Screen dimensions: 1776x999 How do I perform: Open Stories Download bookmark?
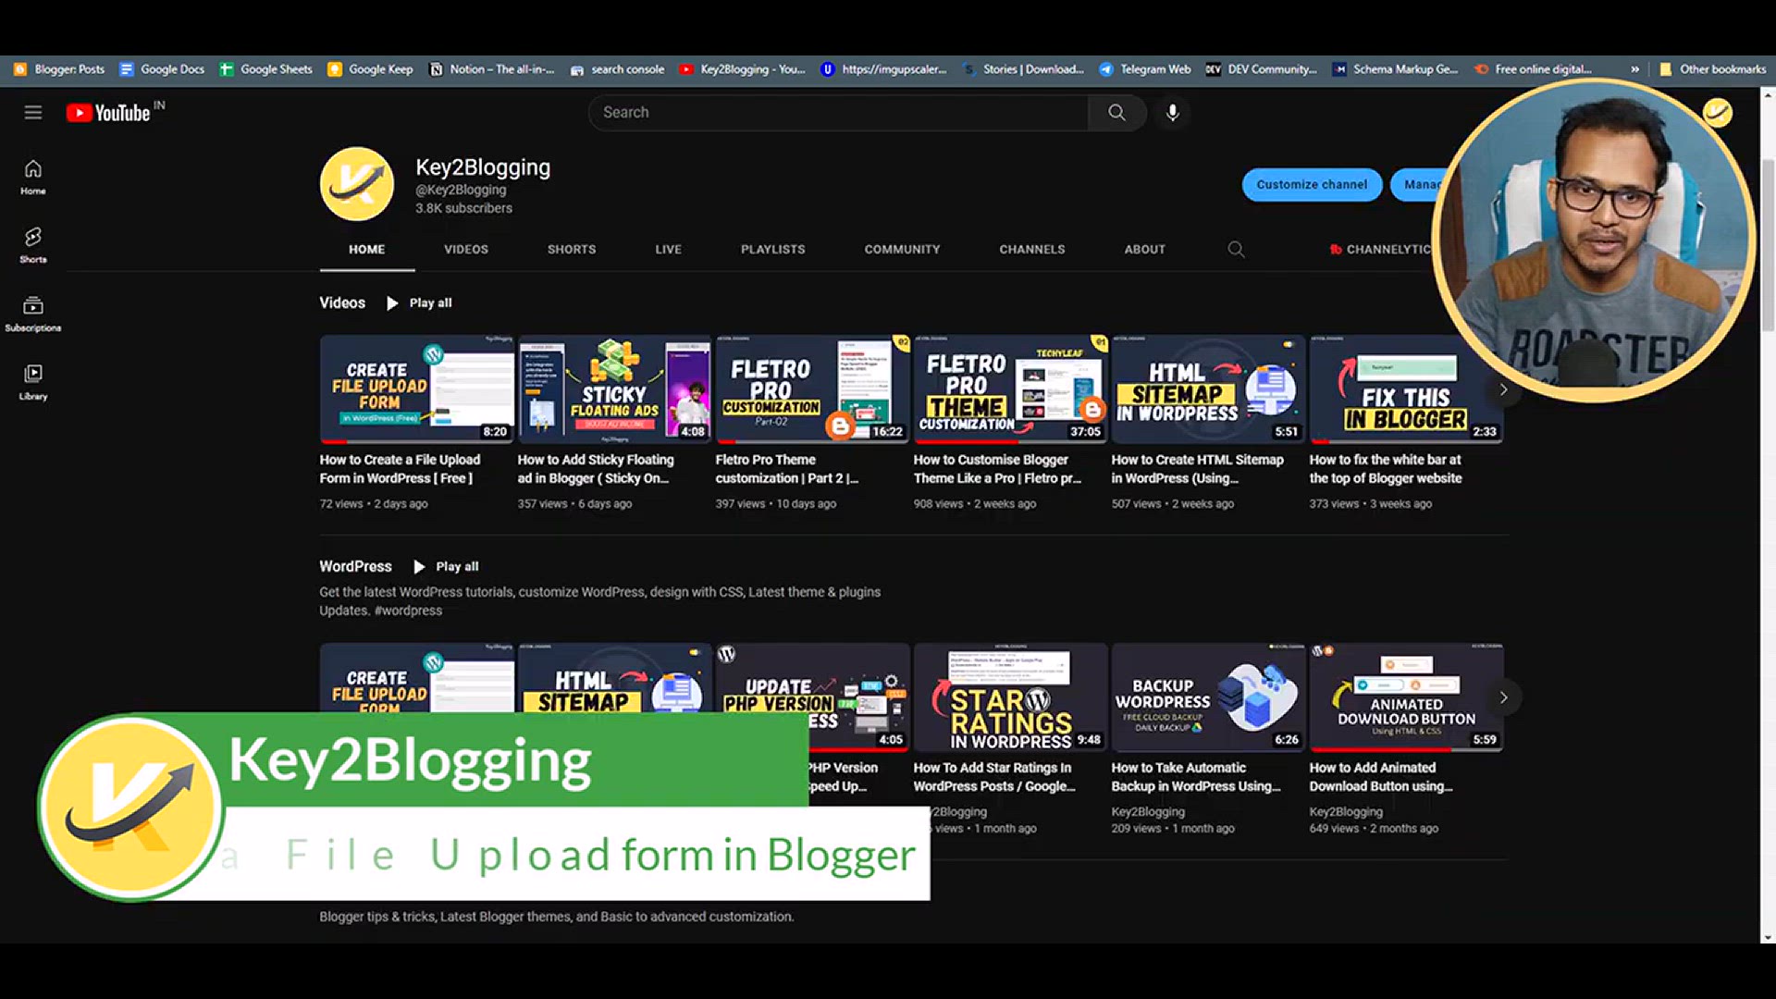(1023, 69)
